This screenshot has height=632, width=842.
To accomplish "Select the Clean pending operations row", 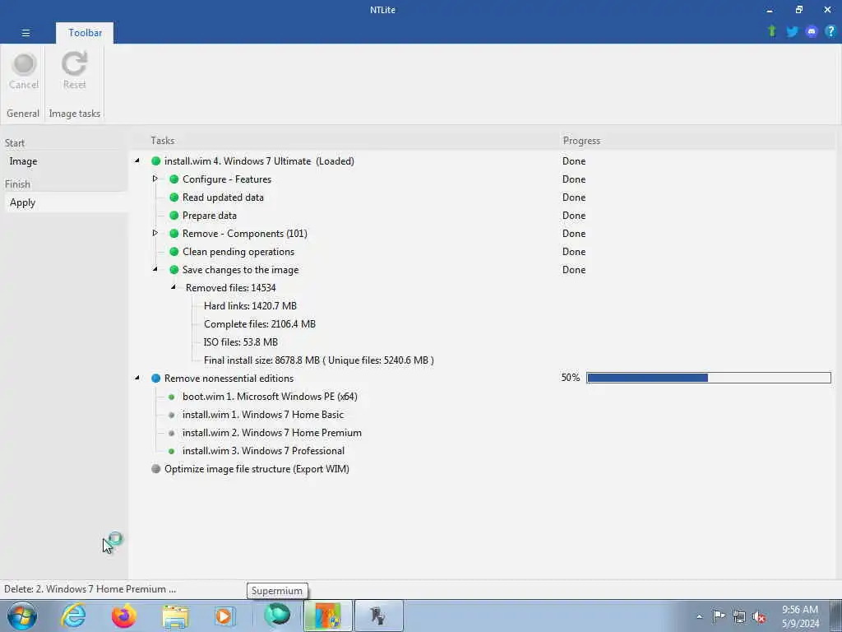I will [238, 252].
